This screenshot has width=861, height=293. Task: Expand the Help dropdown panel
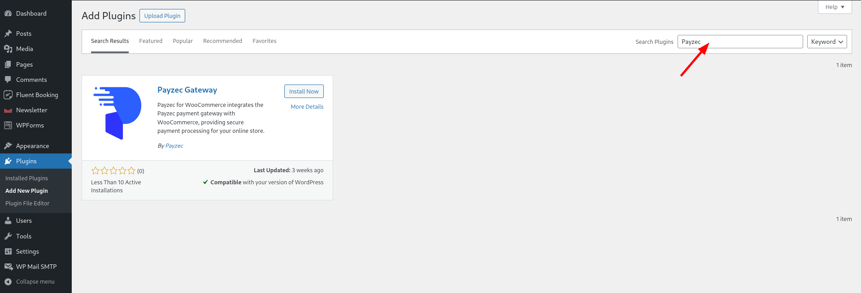[x=835, y=7]
